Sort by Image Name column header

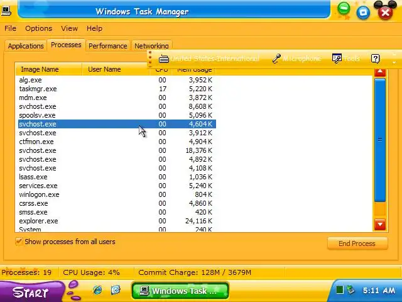pos(49,69)
